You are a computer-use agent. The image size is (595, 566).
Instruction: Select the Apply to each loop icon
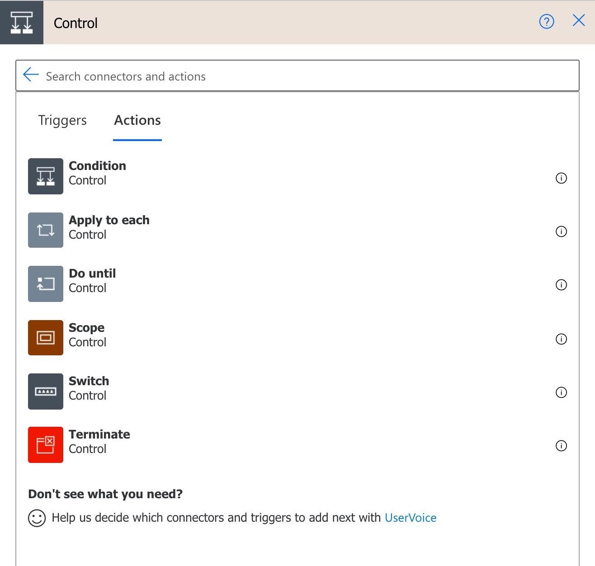(x=46, y=230)
